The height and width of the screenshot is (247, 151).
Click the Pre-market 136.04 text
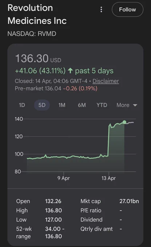38,88
